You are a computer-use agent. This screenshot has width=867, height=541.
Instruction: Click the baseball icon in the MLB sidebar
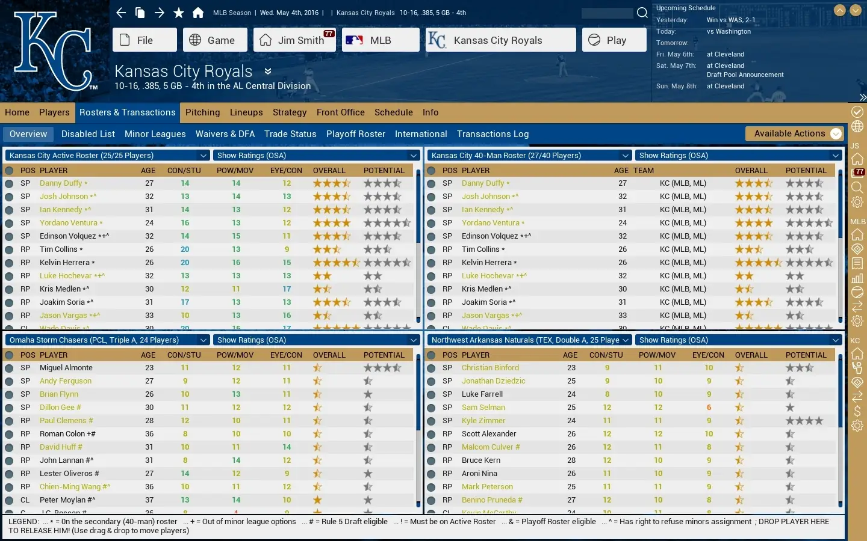[857, 293]
